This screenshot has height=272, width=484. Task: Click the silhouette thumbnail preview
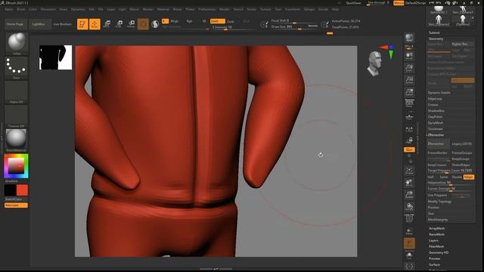point(55,57)
